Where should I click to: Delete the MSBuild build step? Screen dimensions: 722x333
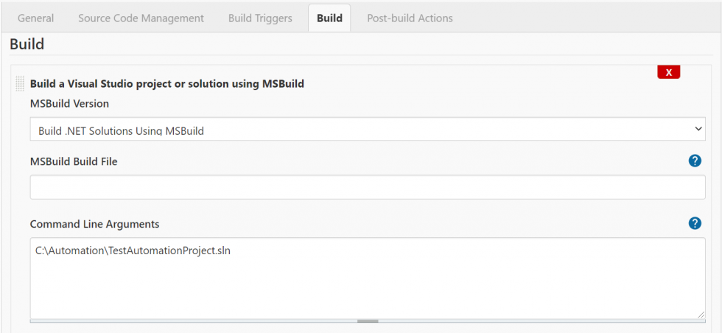668,72
